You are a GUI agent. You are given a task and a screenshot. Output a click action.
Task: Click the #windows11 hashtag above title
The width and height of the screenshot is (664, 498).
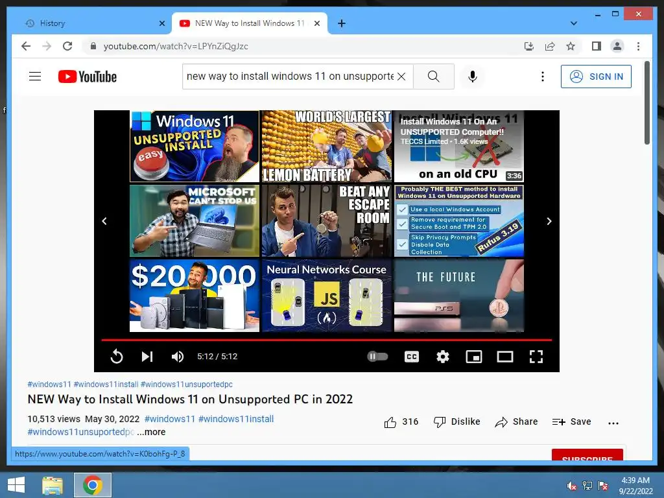(x=49, y=384)
